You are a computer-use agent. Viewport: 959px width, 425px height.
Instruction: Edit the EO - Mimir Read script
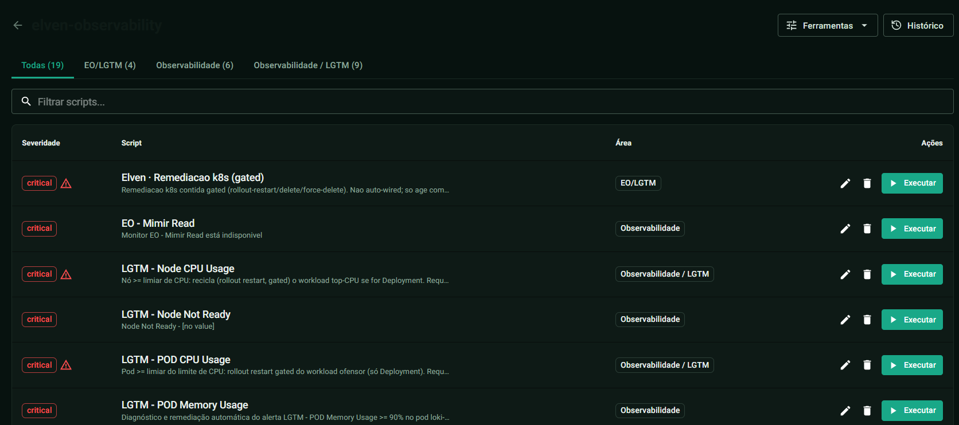(845, 229)
